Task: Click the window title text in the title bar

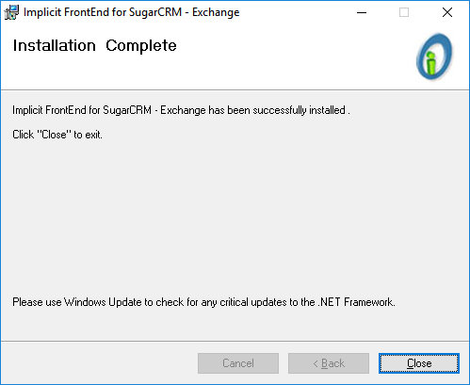Action: (x=132, y=12)
